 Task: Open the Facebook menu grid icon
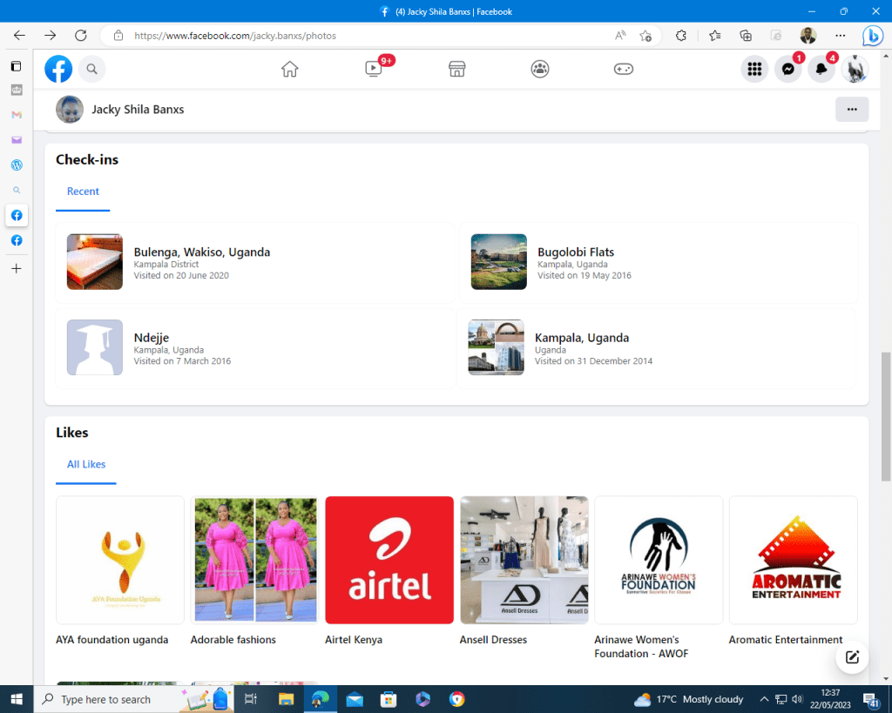tap(754, 70)
